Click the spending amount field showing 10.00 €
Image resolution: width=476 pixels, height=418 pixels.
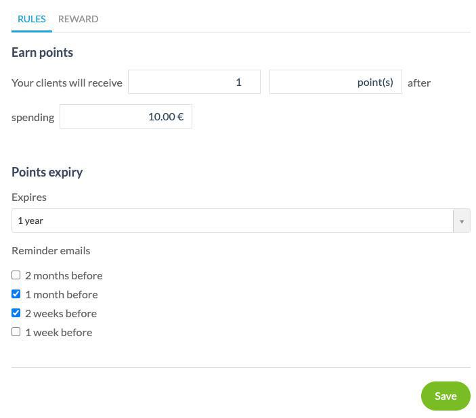pos(126,116)
